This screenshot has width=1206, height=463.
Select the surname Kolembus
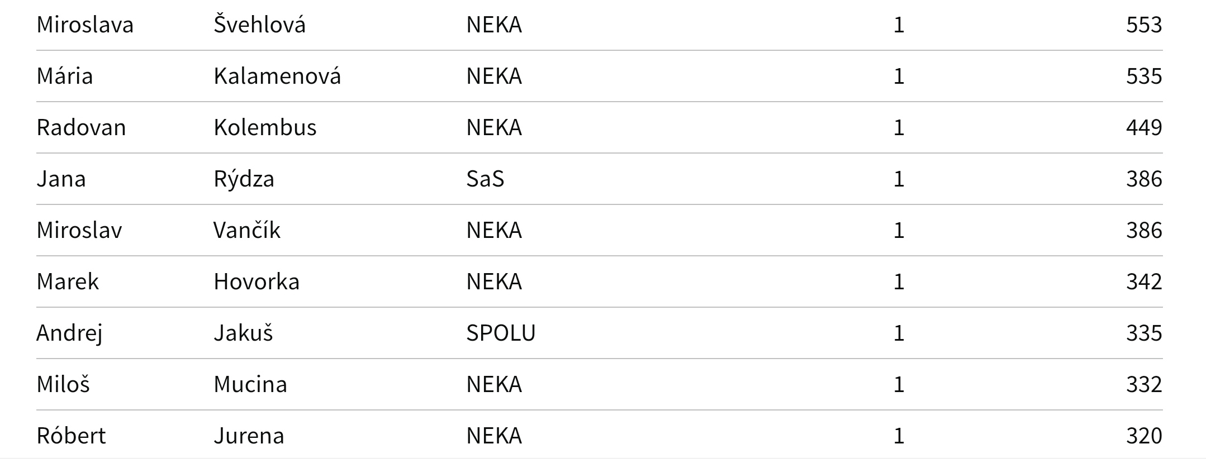pyautogui.click(x=265, y=128)
